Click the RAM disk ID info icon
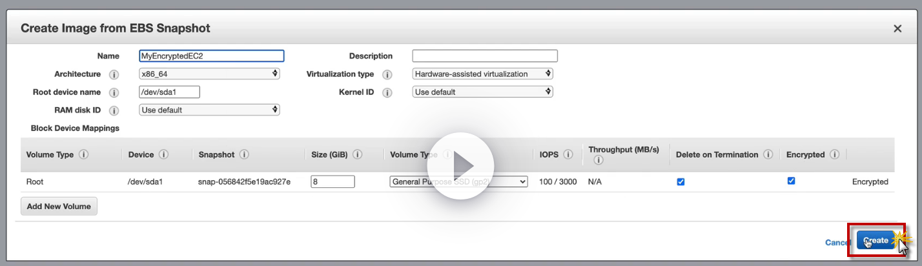The height and width of the screenshot is (266, 922). pos(114,110)
